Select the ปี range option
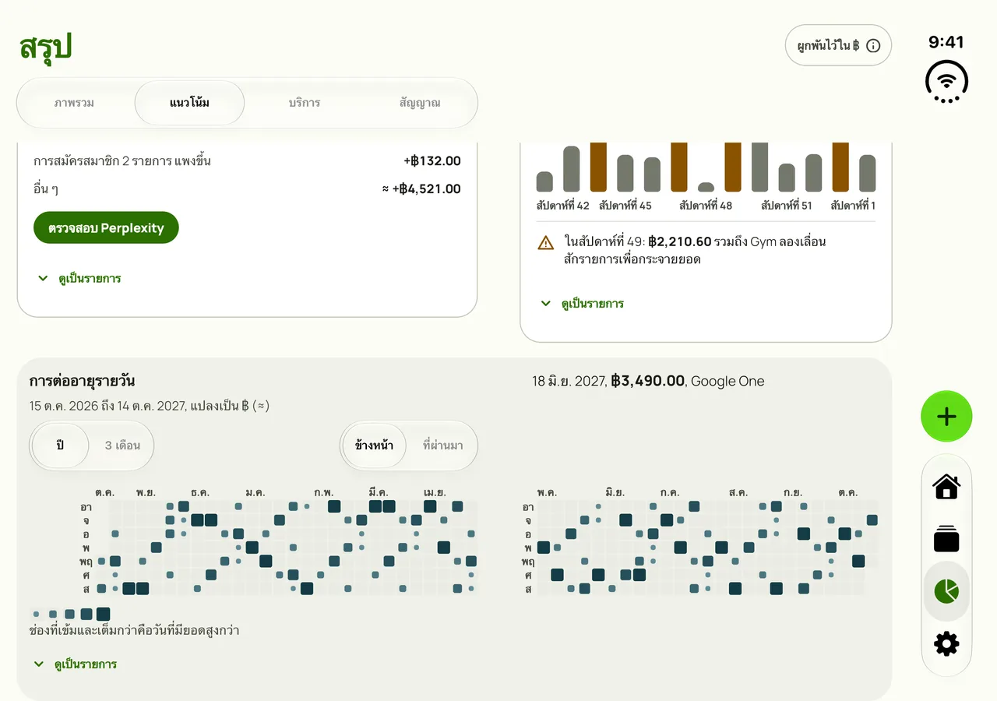The width and height of the screenshot is (997, 701). pos(60,446)
